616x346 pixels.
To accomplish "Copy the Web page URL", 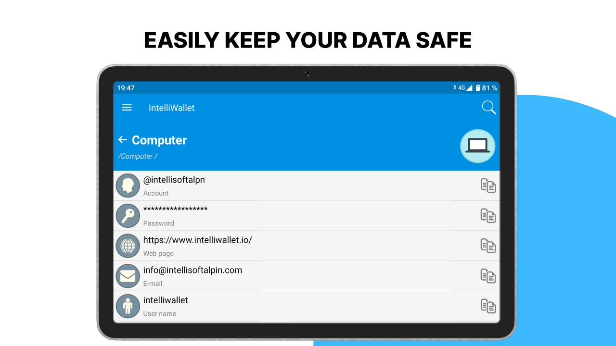I will coord(488,246).
